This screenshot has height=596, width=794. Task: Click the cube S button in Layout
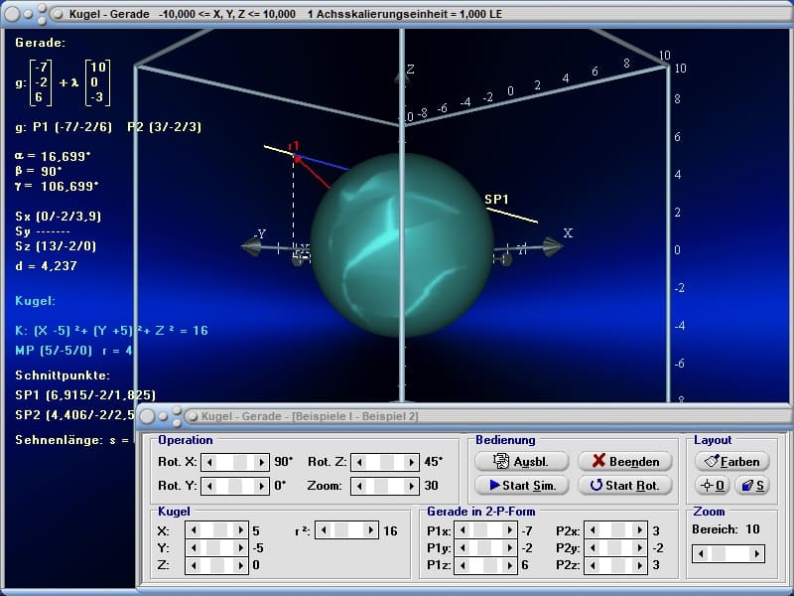[x=752, y=486]
